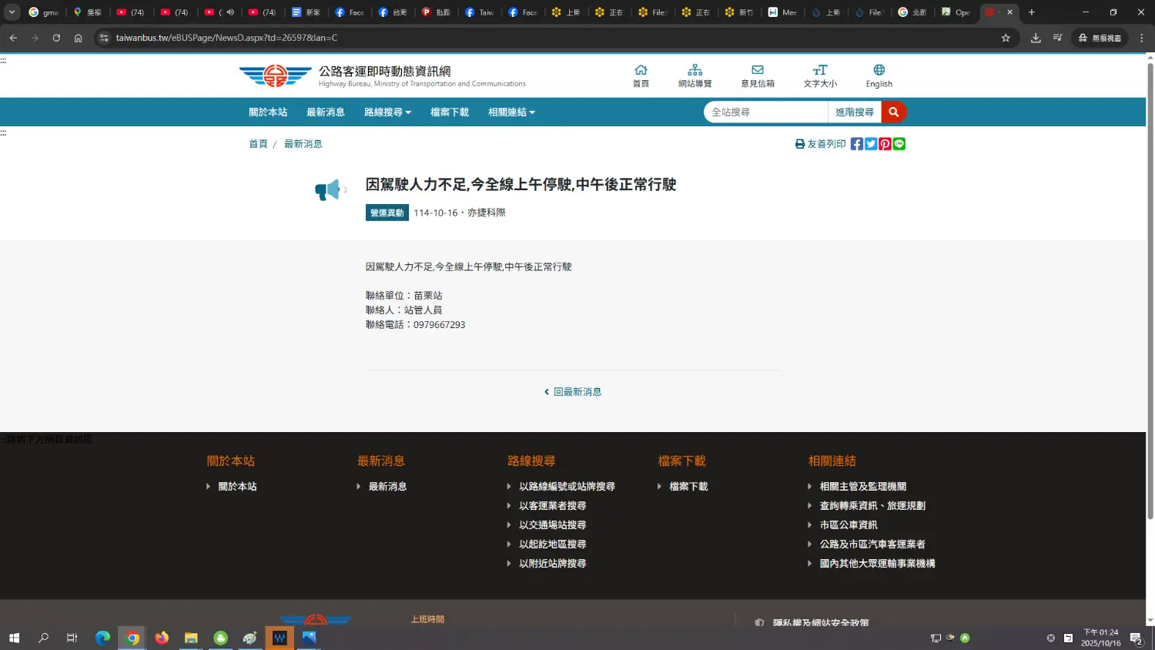Share this article via LINE icon
The image size is (1155, 650).
[x=899, y=144]
